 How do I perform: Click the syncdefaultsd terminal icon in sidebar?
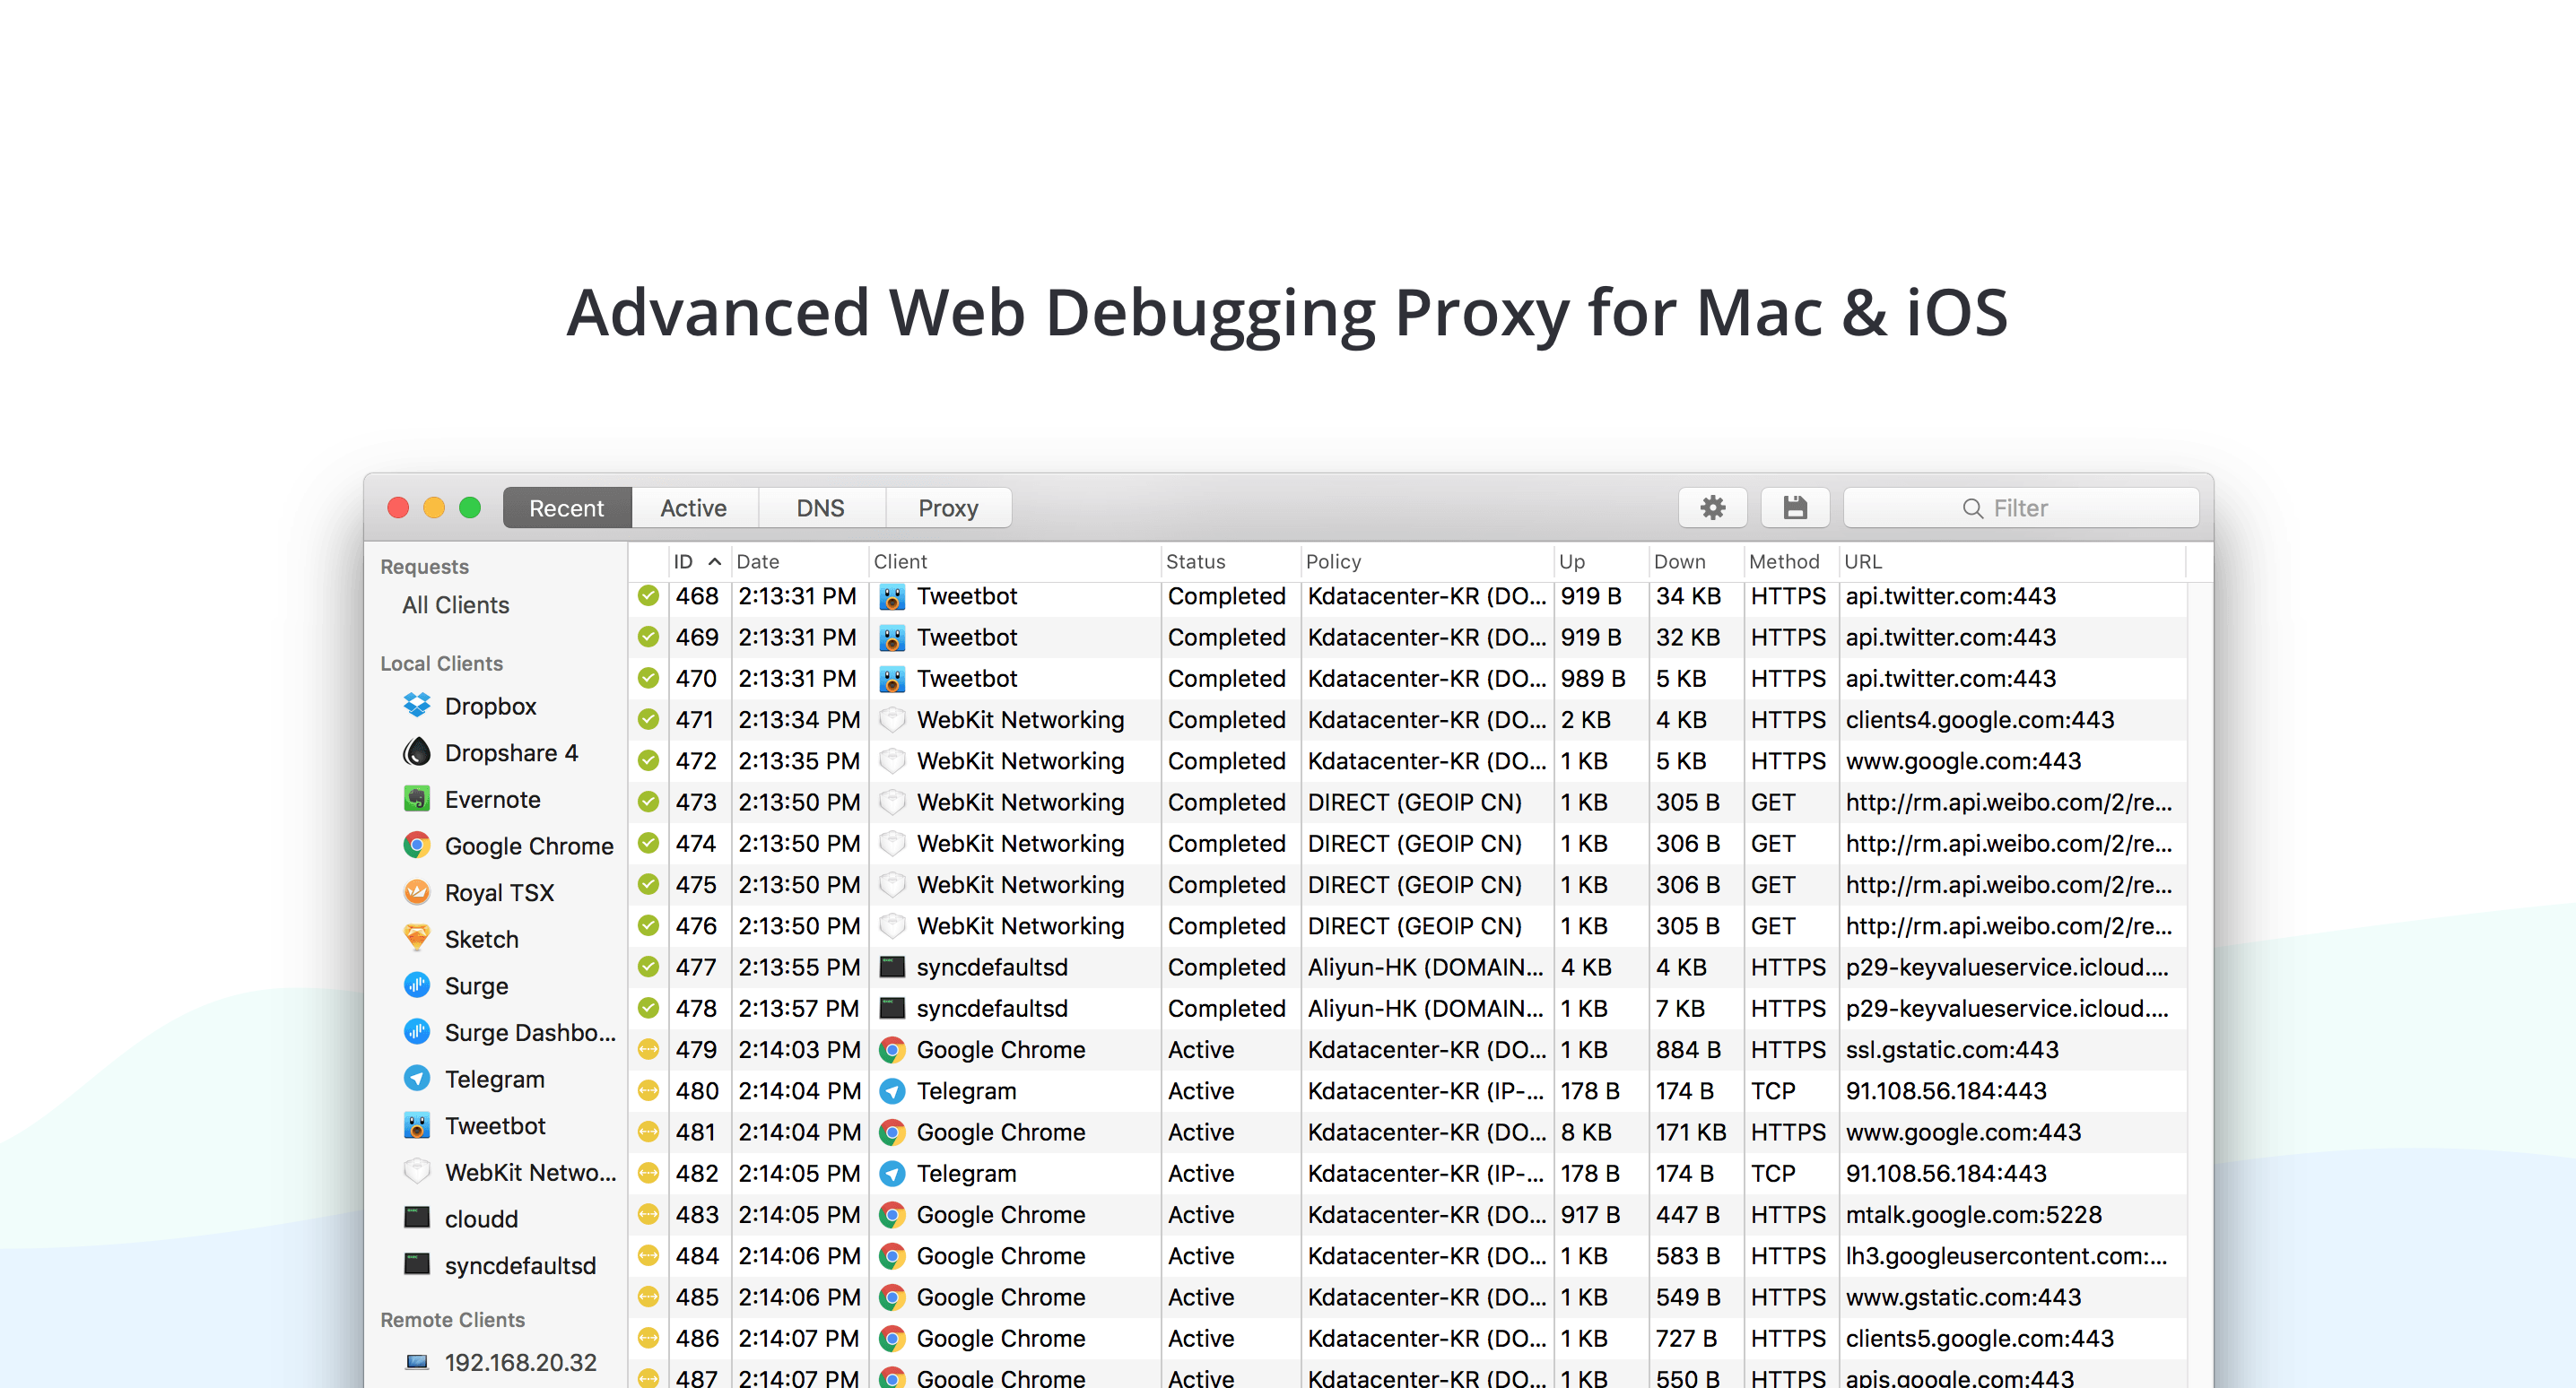coord(417,1265)
